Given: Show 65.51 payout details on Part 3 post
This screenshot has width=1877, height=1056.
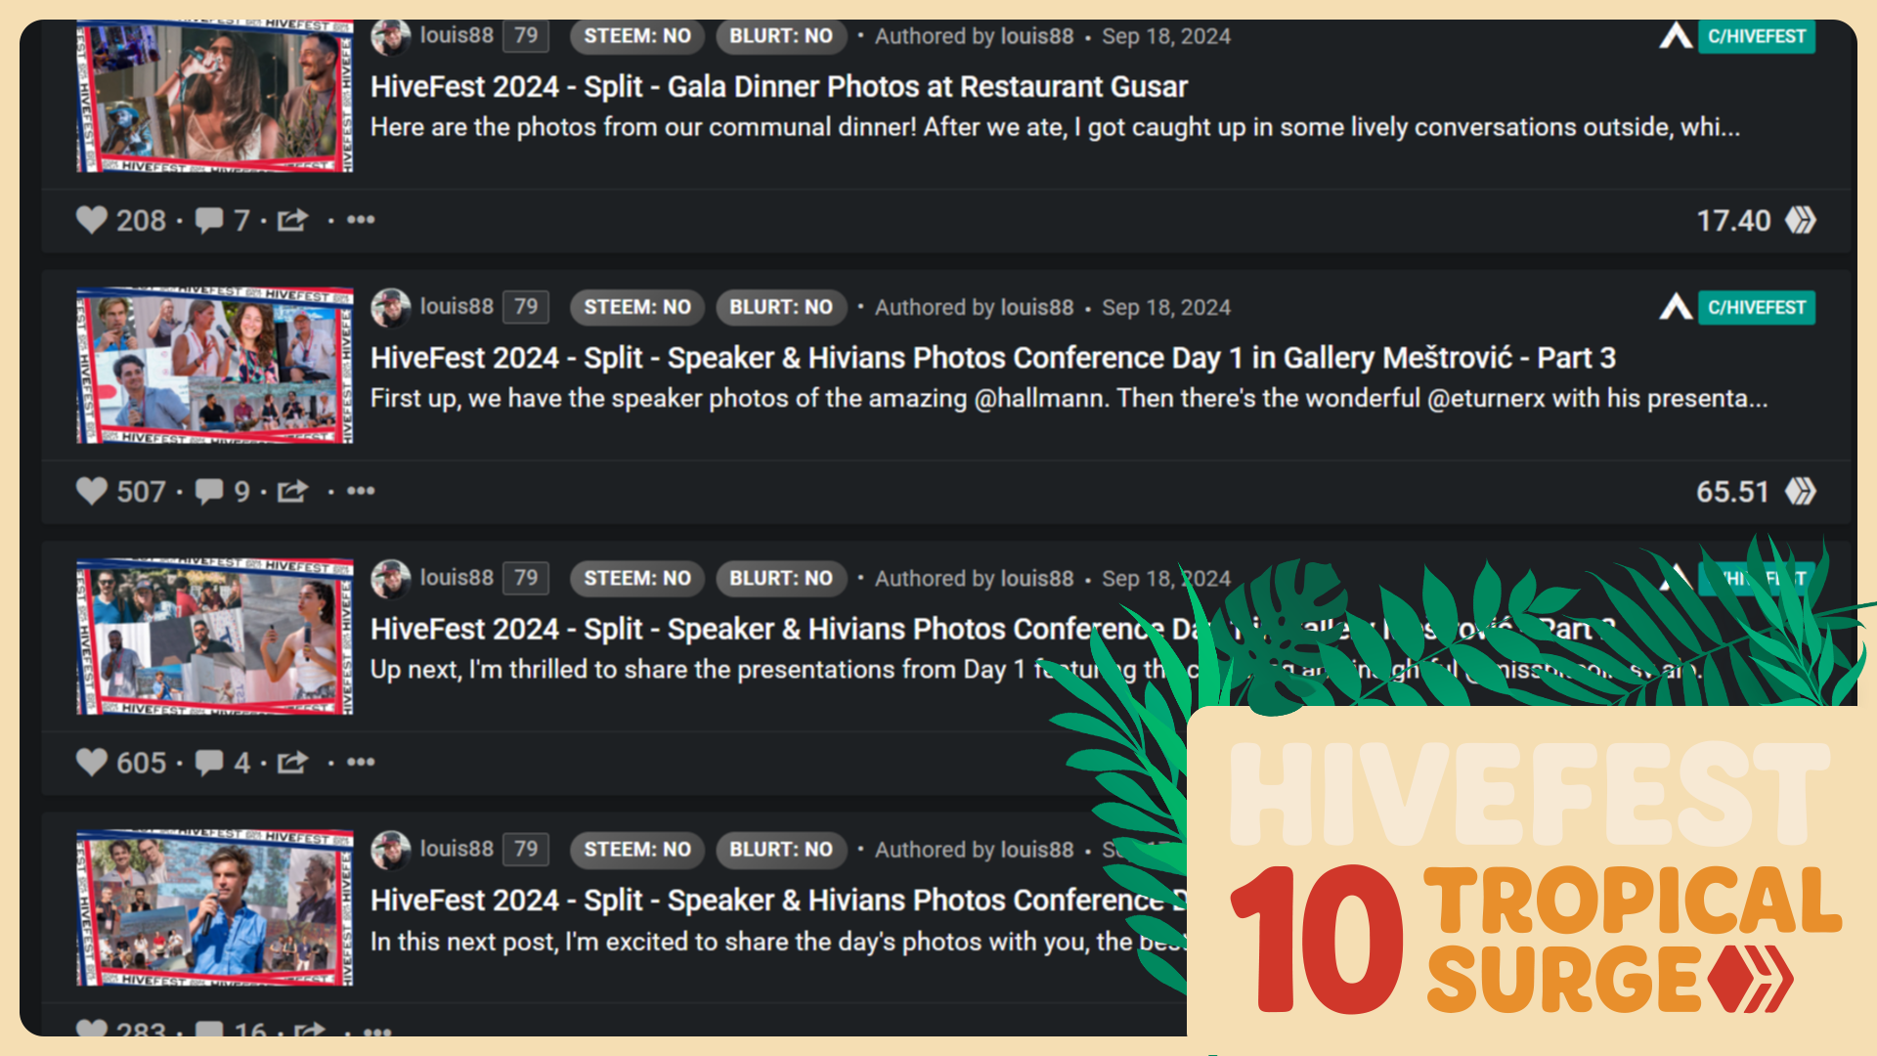Looking at the screenshot, I should pos(1732,491).
